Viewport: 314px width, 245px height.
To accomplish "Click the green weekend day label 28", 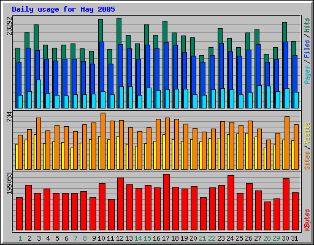I will click(267, 238).
